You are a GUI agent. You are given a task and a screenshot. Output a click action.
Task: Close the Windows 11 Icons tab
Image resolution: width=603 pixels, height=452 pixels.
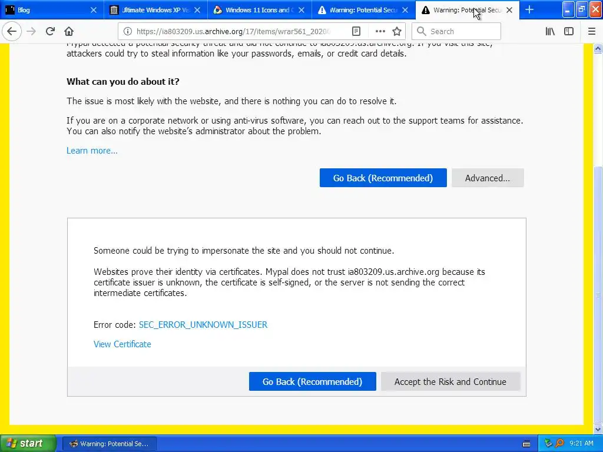pyautogui.click(x=301, y=10)
